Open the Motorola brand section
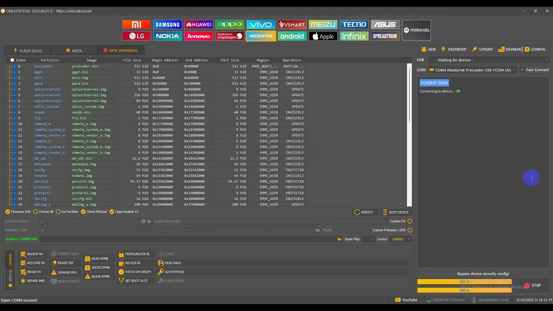The height and width of the screenshot is (311, 553). tap(416, 30)
